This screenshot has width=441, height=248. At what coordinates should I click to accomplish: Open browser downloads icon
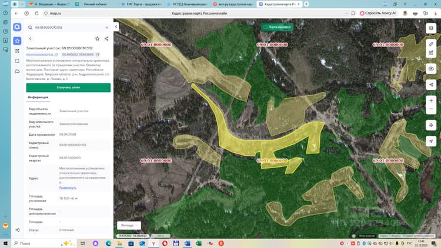[x=435, y=13]
